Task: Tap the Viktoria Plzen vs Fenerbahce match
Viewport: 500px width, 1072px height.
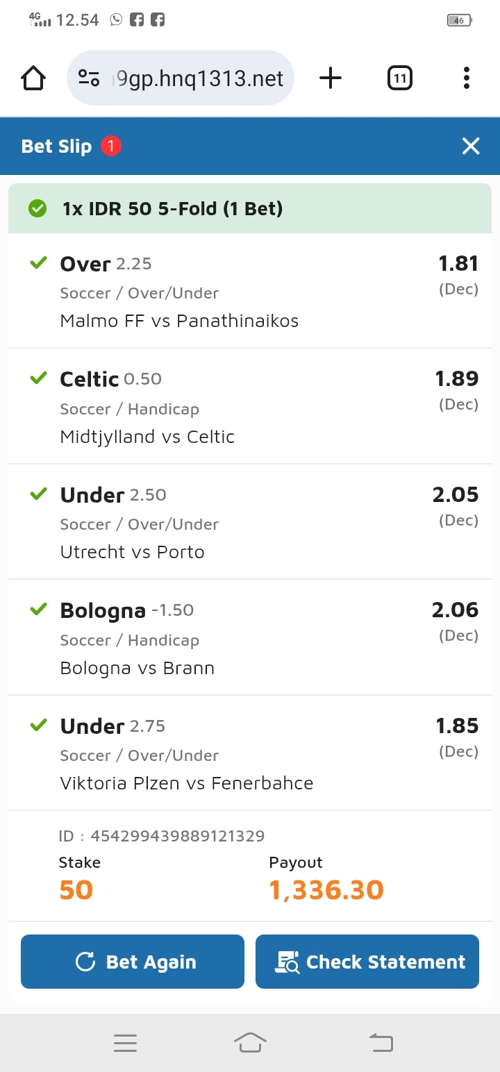Action: [187, 783]
